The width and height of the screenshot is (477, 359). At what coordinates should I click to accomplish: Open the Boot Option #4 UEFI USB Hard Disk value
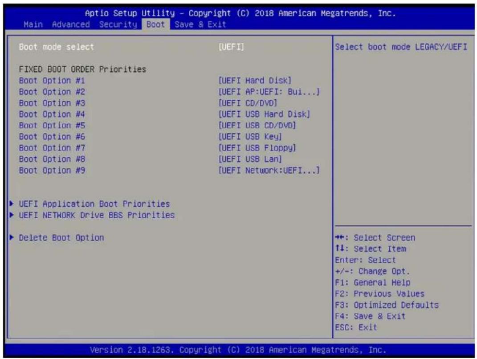click(264, 114)
